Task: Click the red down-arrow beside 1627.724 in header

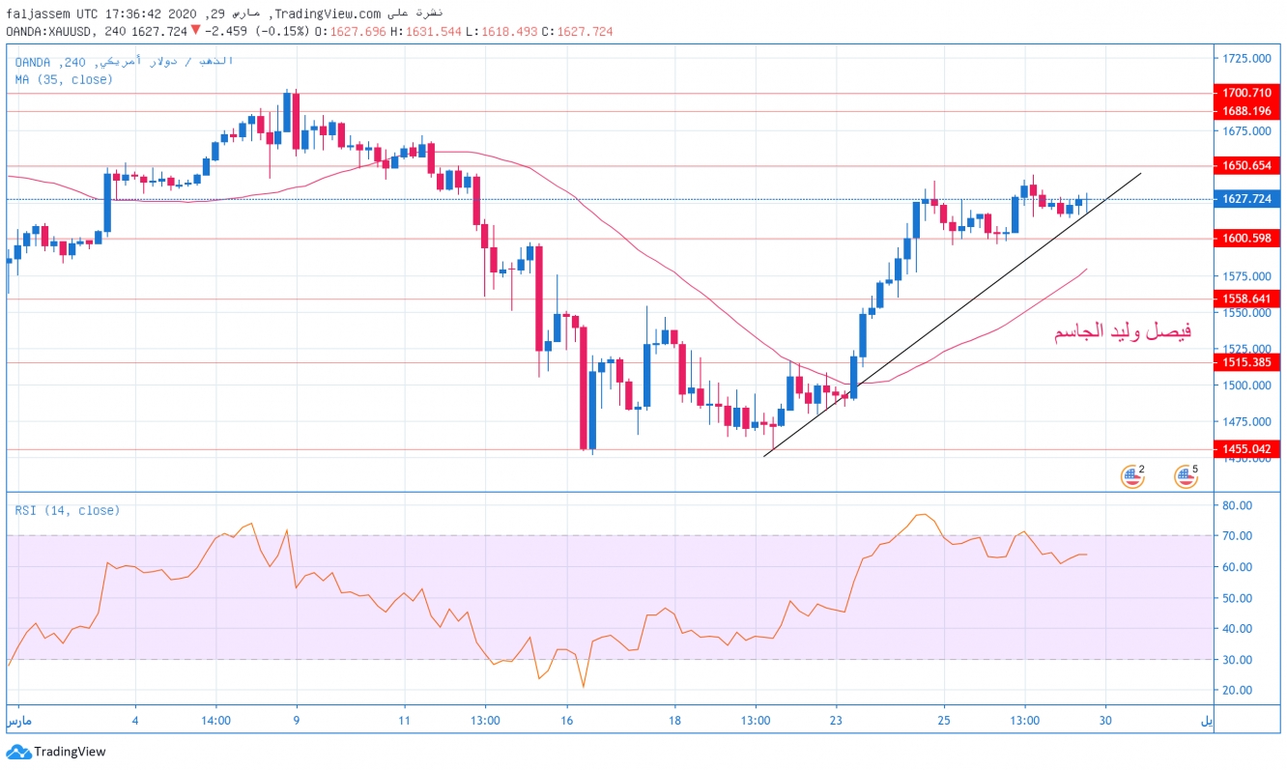Action: click(x=195, y=32)
